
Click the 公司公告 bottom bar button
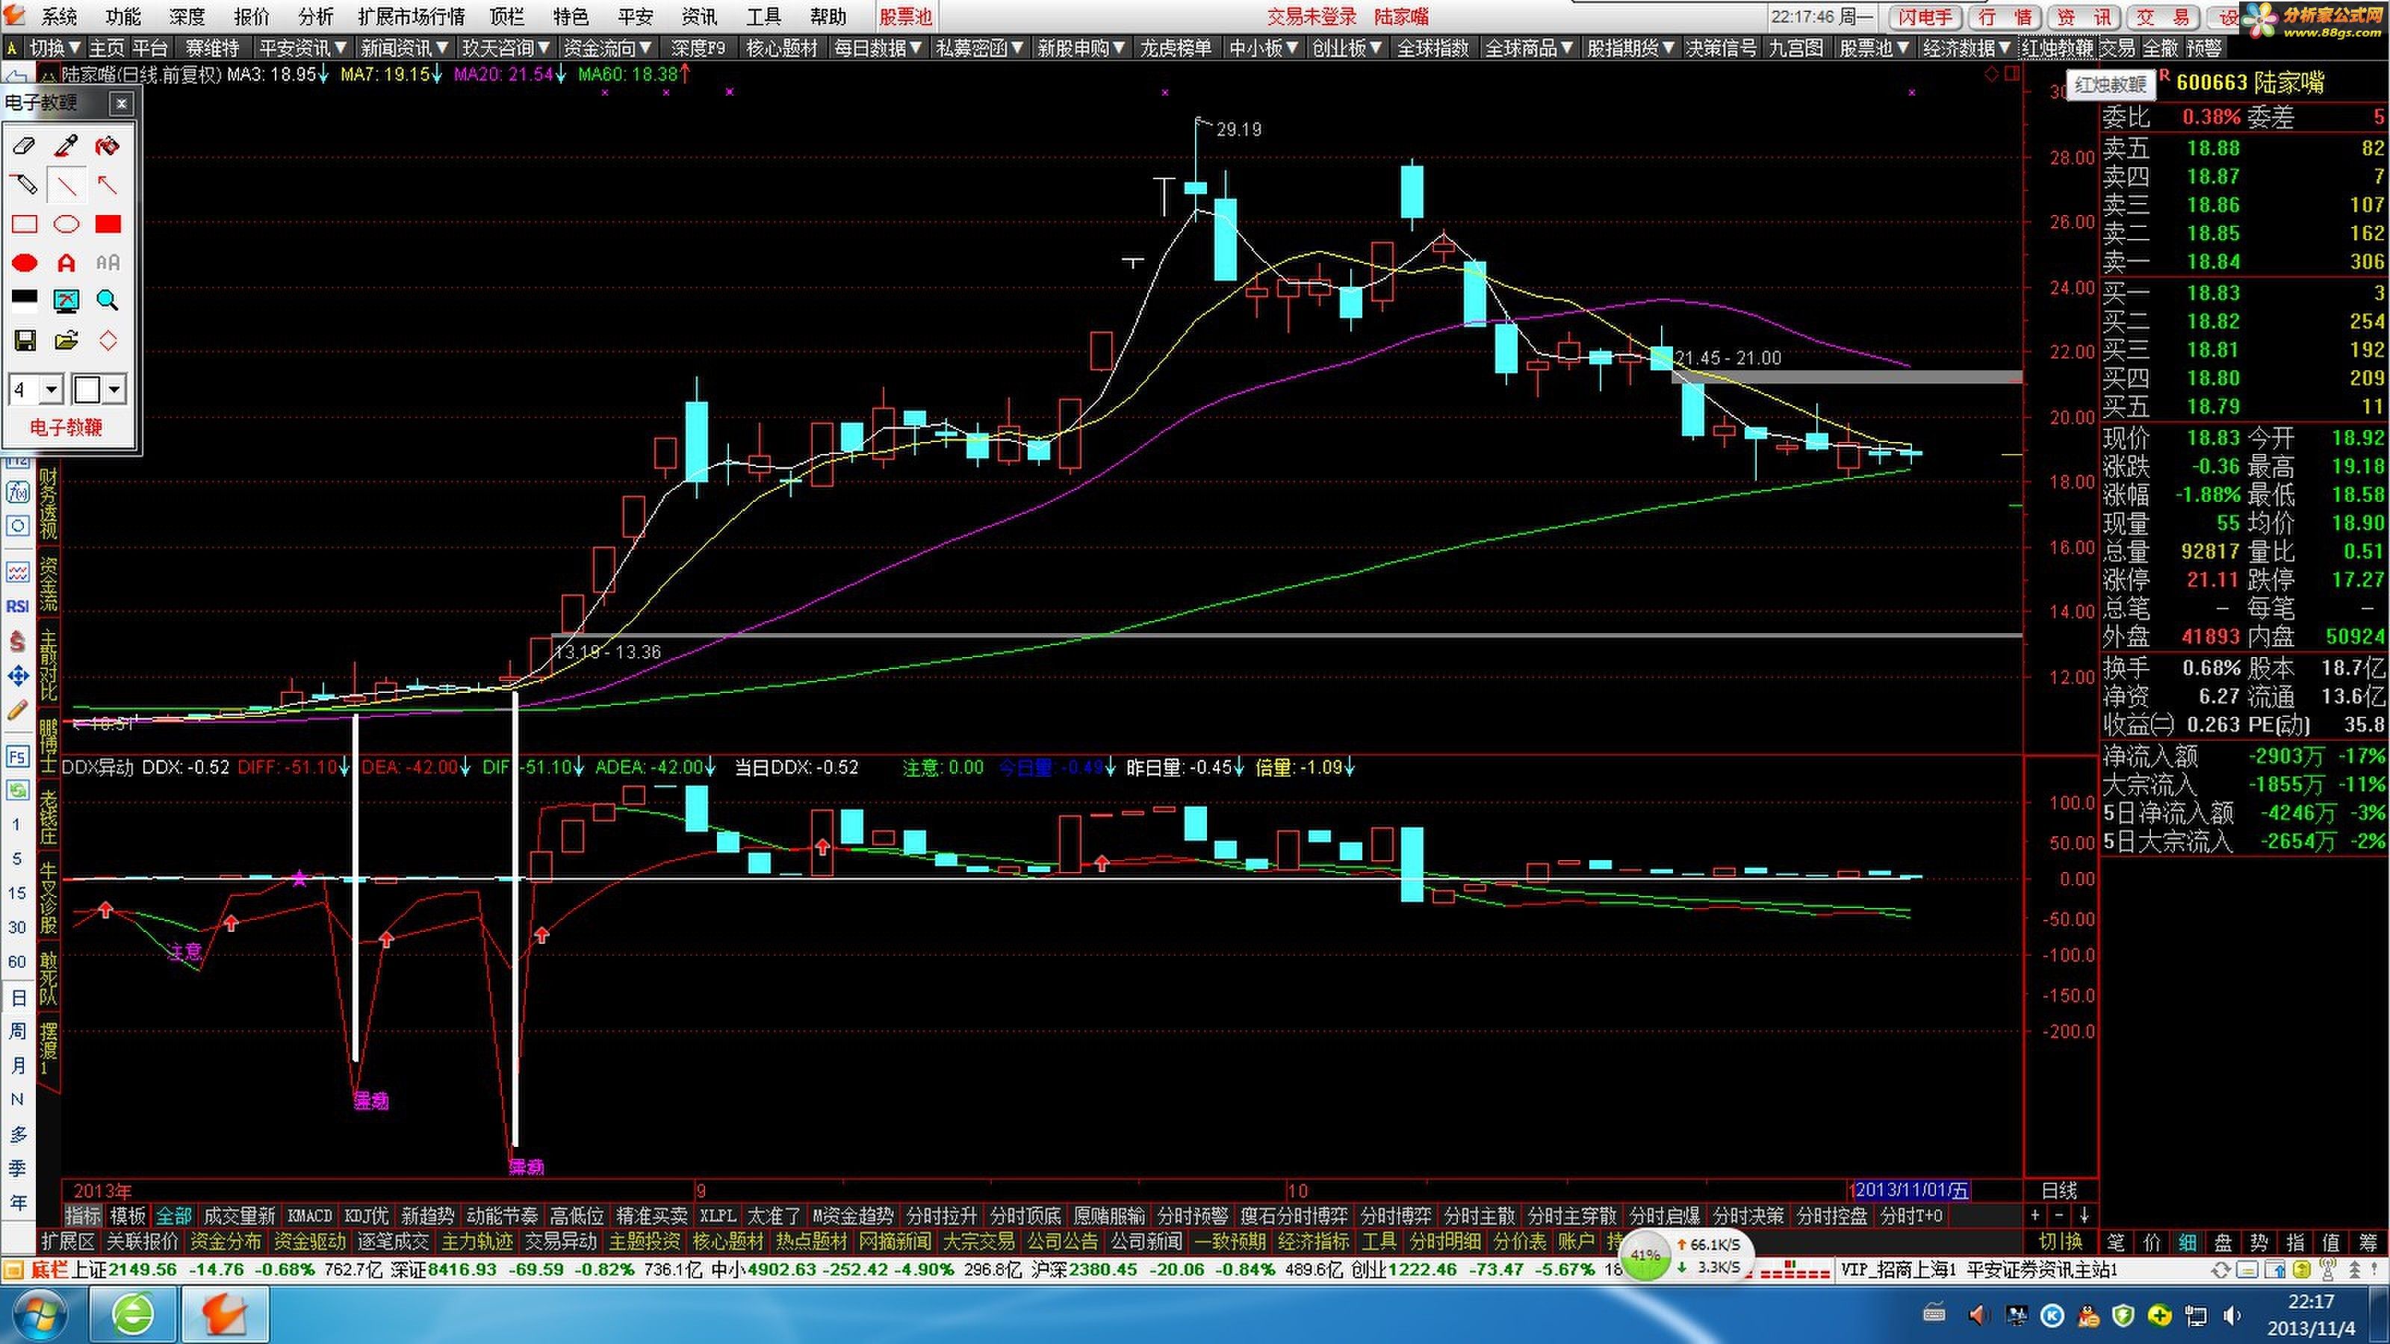[x=1062, y=1242]
